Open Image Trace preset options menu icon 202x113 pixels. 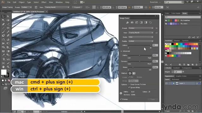157,28
